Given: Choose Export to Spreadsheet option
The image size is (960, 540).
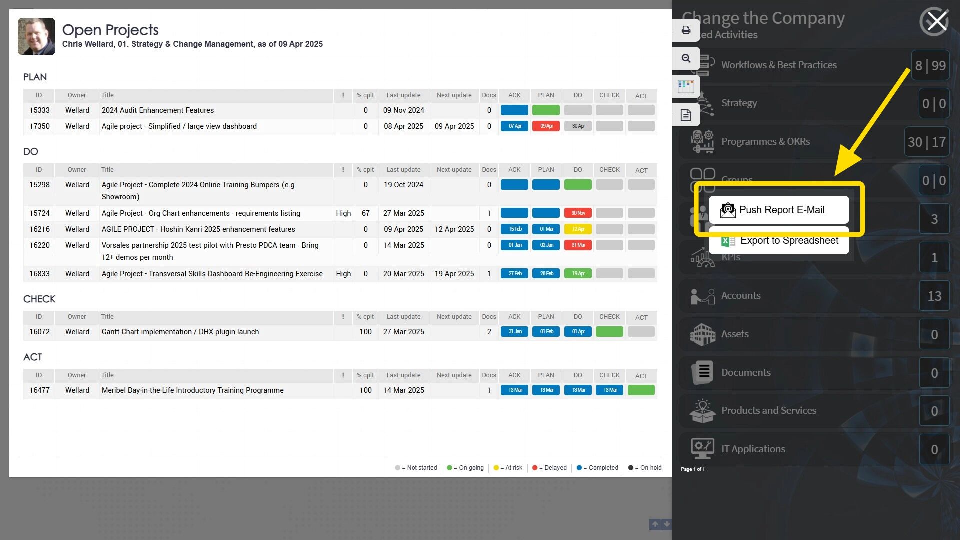Looking at the screenshot, I should [778, 241].
